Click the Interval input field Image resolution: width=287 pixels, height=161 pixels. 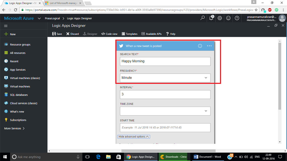coord(165,94)
